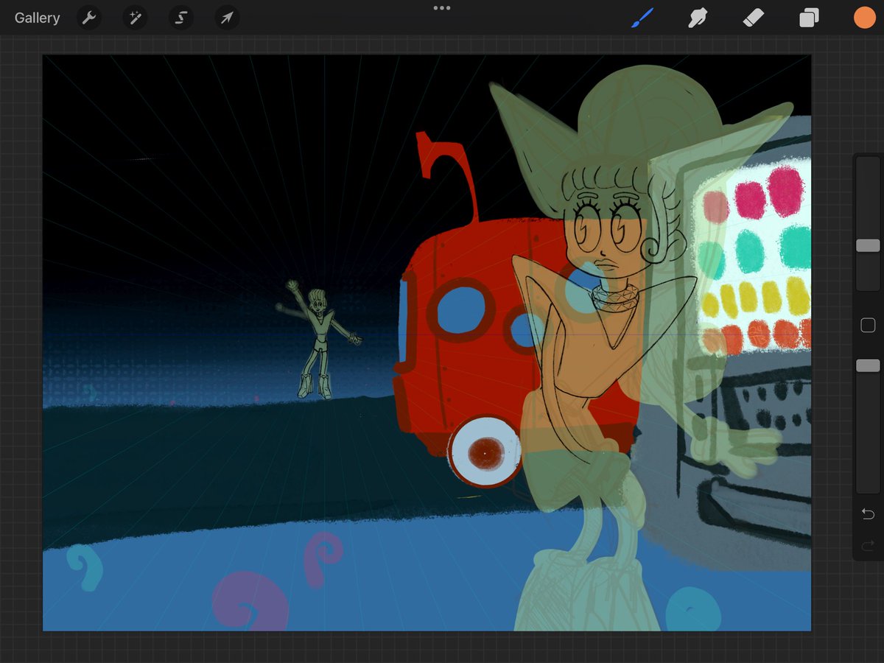The image size is (884, 663).
Task: Open the orange active color picker
Action: [865, 18]
